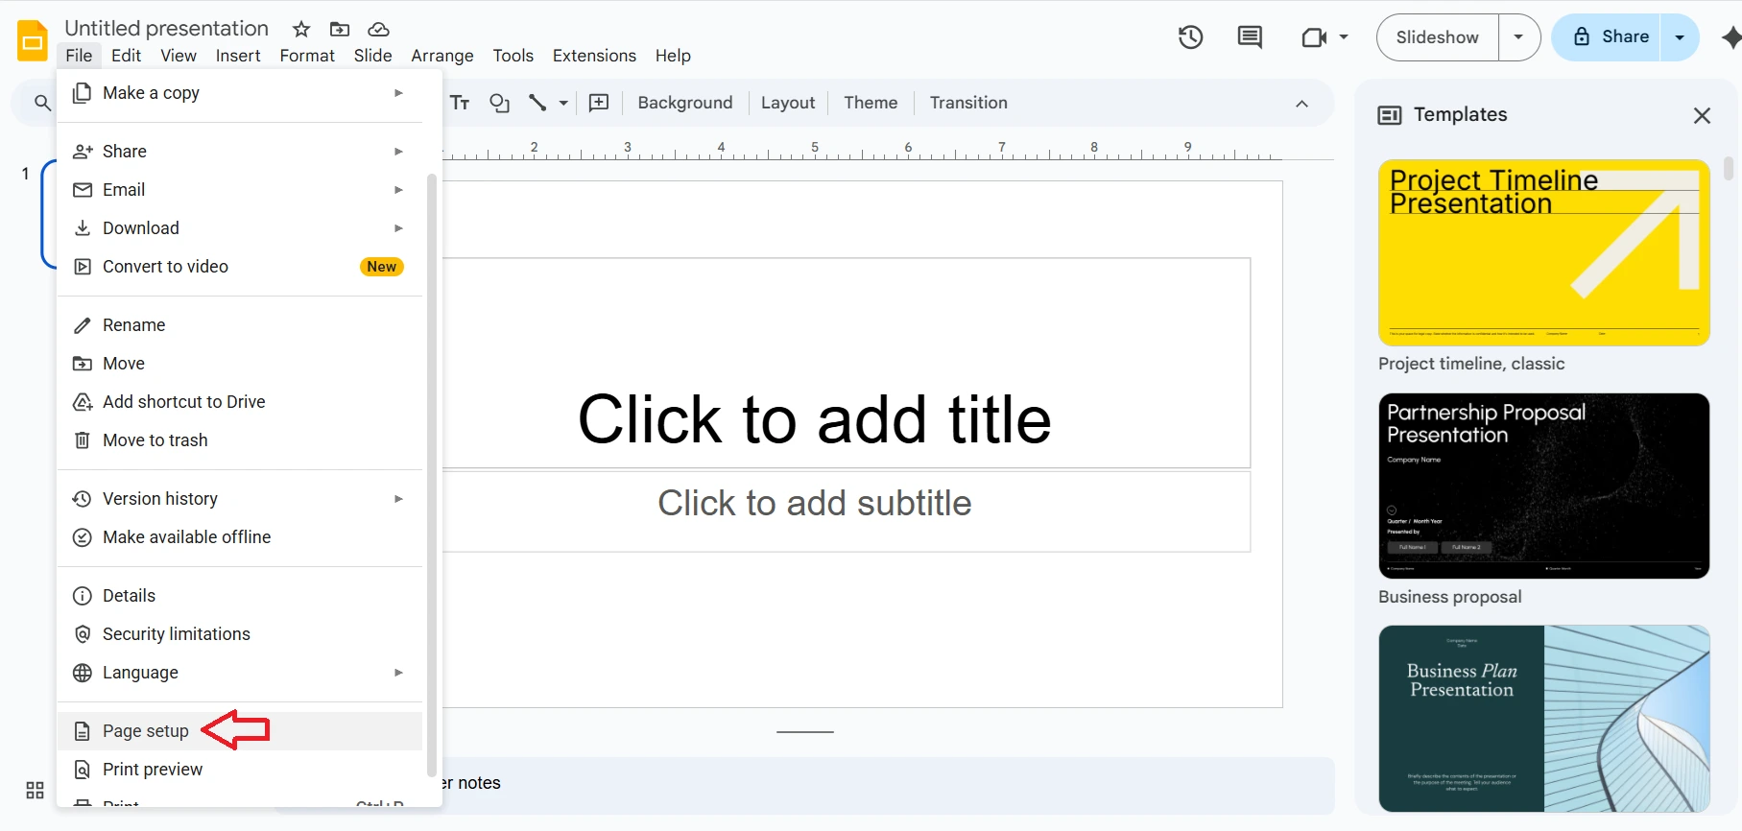Select the Text box tool
The height and width of the screenshot is (831, 1742).
(460, 103)
